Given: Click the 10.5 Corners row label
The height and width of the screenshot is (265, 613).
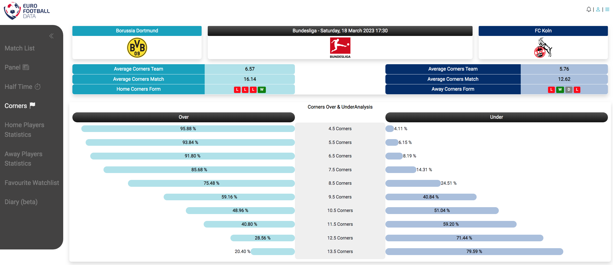Looking at the screenshot, I should pos(340,210).
